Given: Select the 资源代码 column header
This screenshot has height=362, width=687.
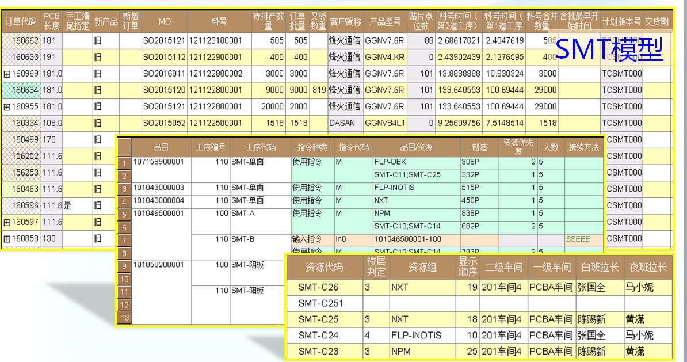Looking at the screenshot, I should 326,267.
